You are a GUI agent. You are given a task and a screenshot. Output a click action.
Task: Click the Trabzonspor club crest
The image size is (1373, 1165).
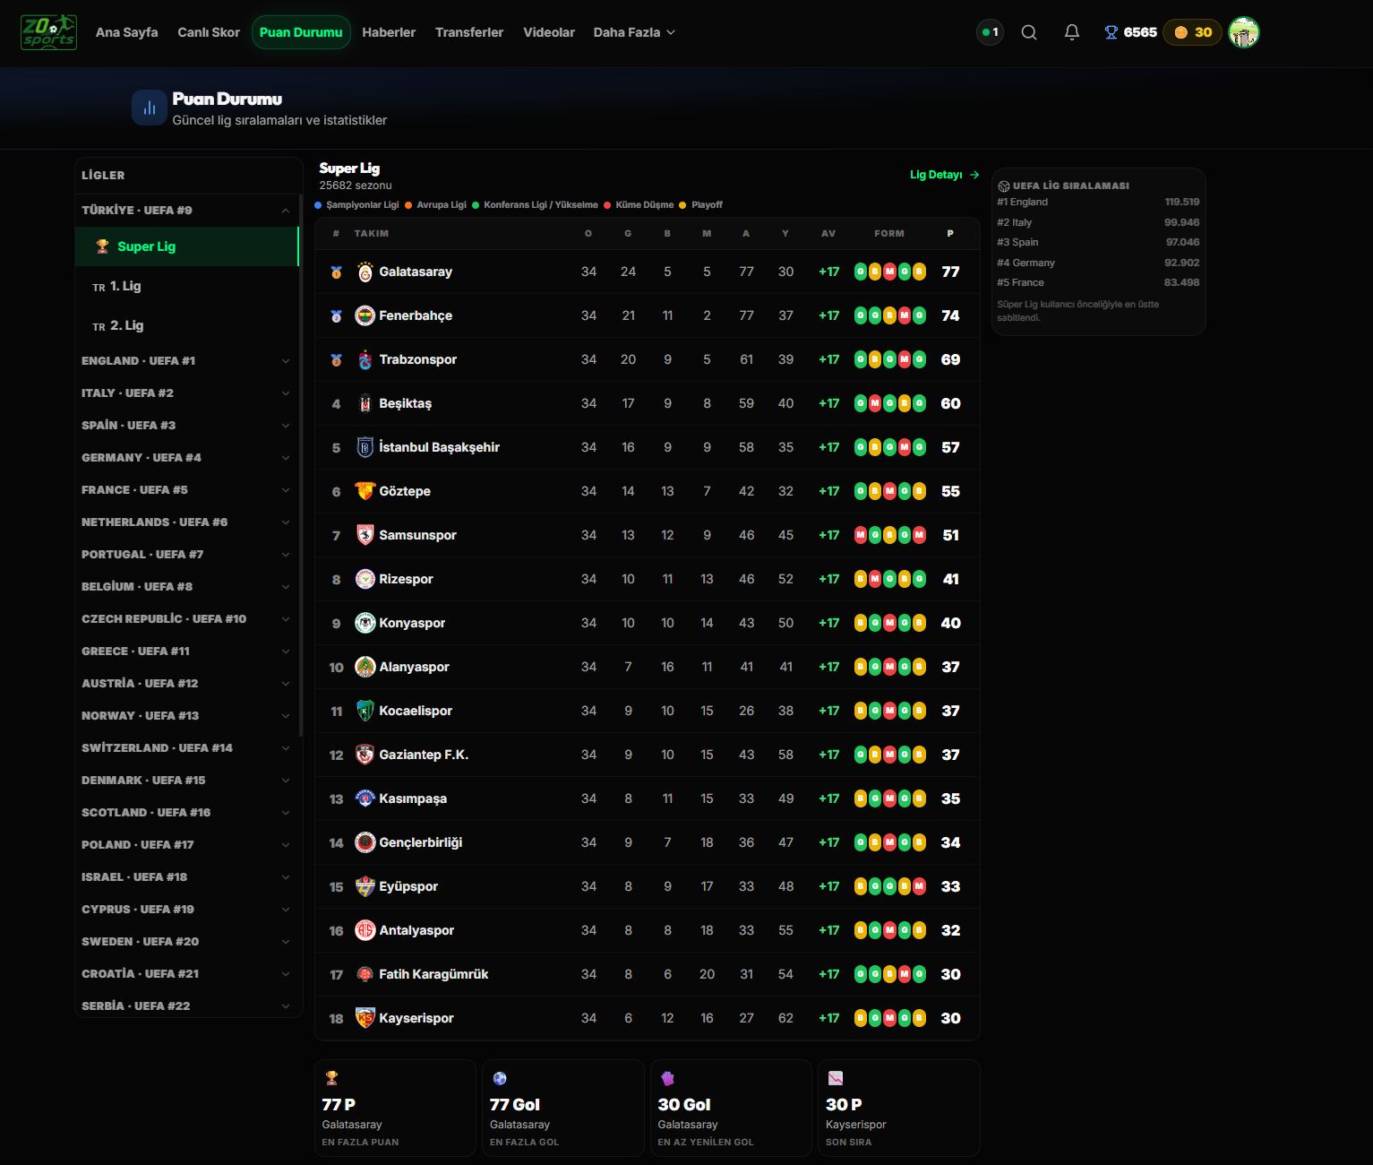[x=365, y=359]
